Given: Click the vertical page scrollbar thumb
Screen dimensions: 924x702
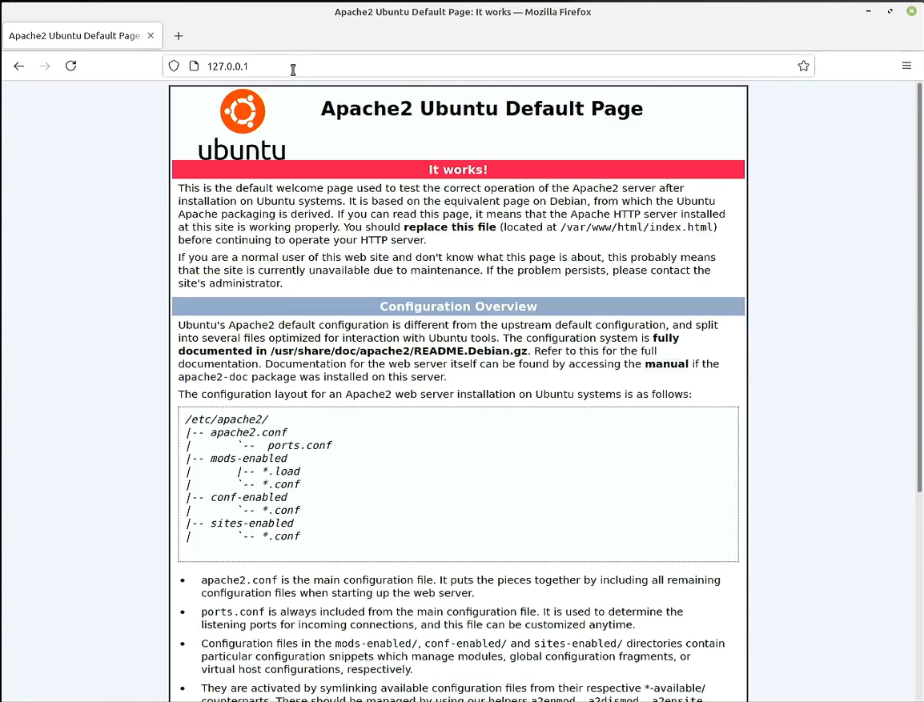Looking at the screenshot, I should 919,288.
